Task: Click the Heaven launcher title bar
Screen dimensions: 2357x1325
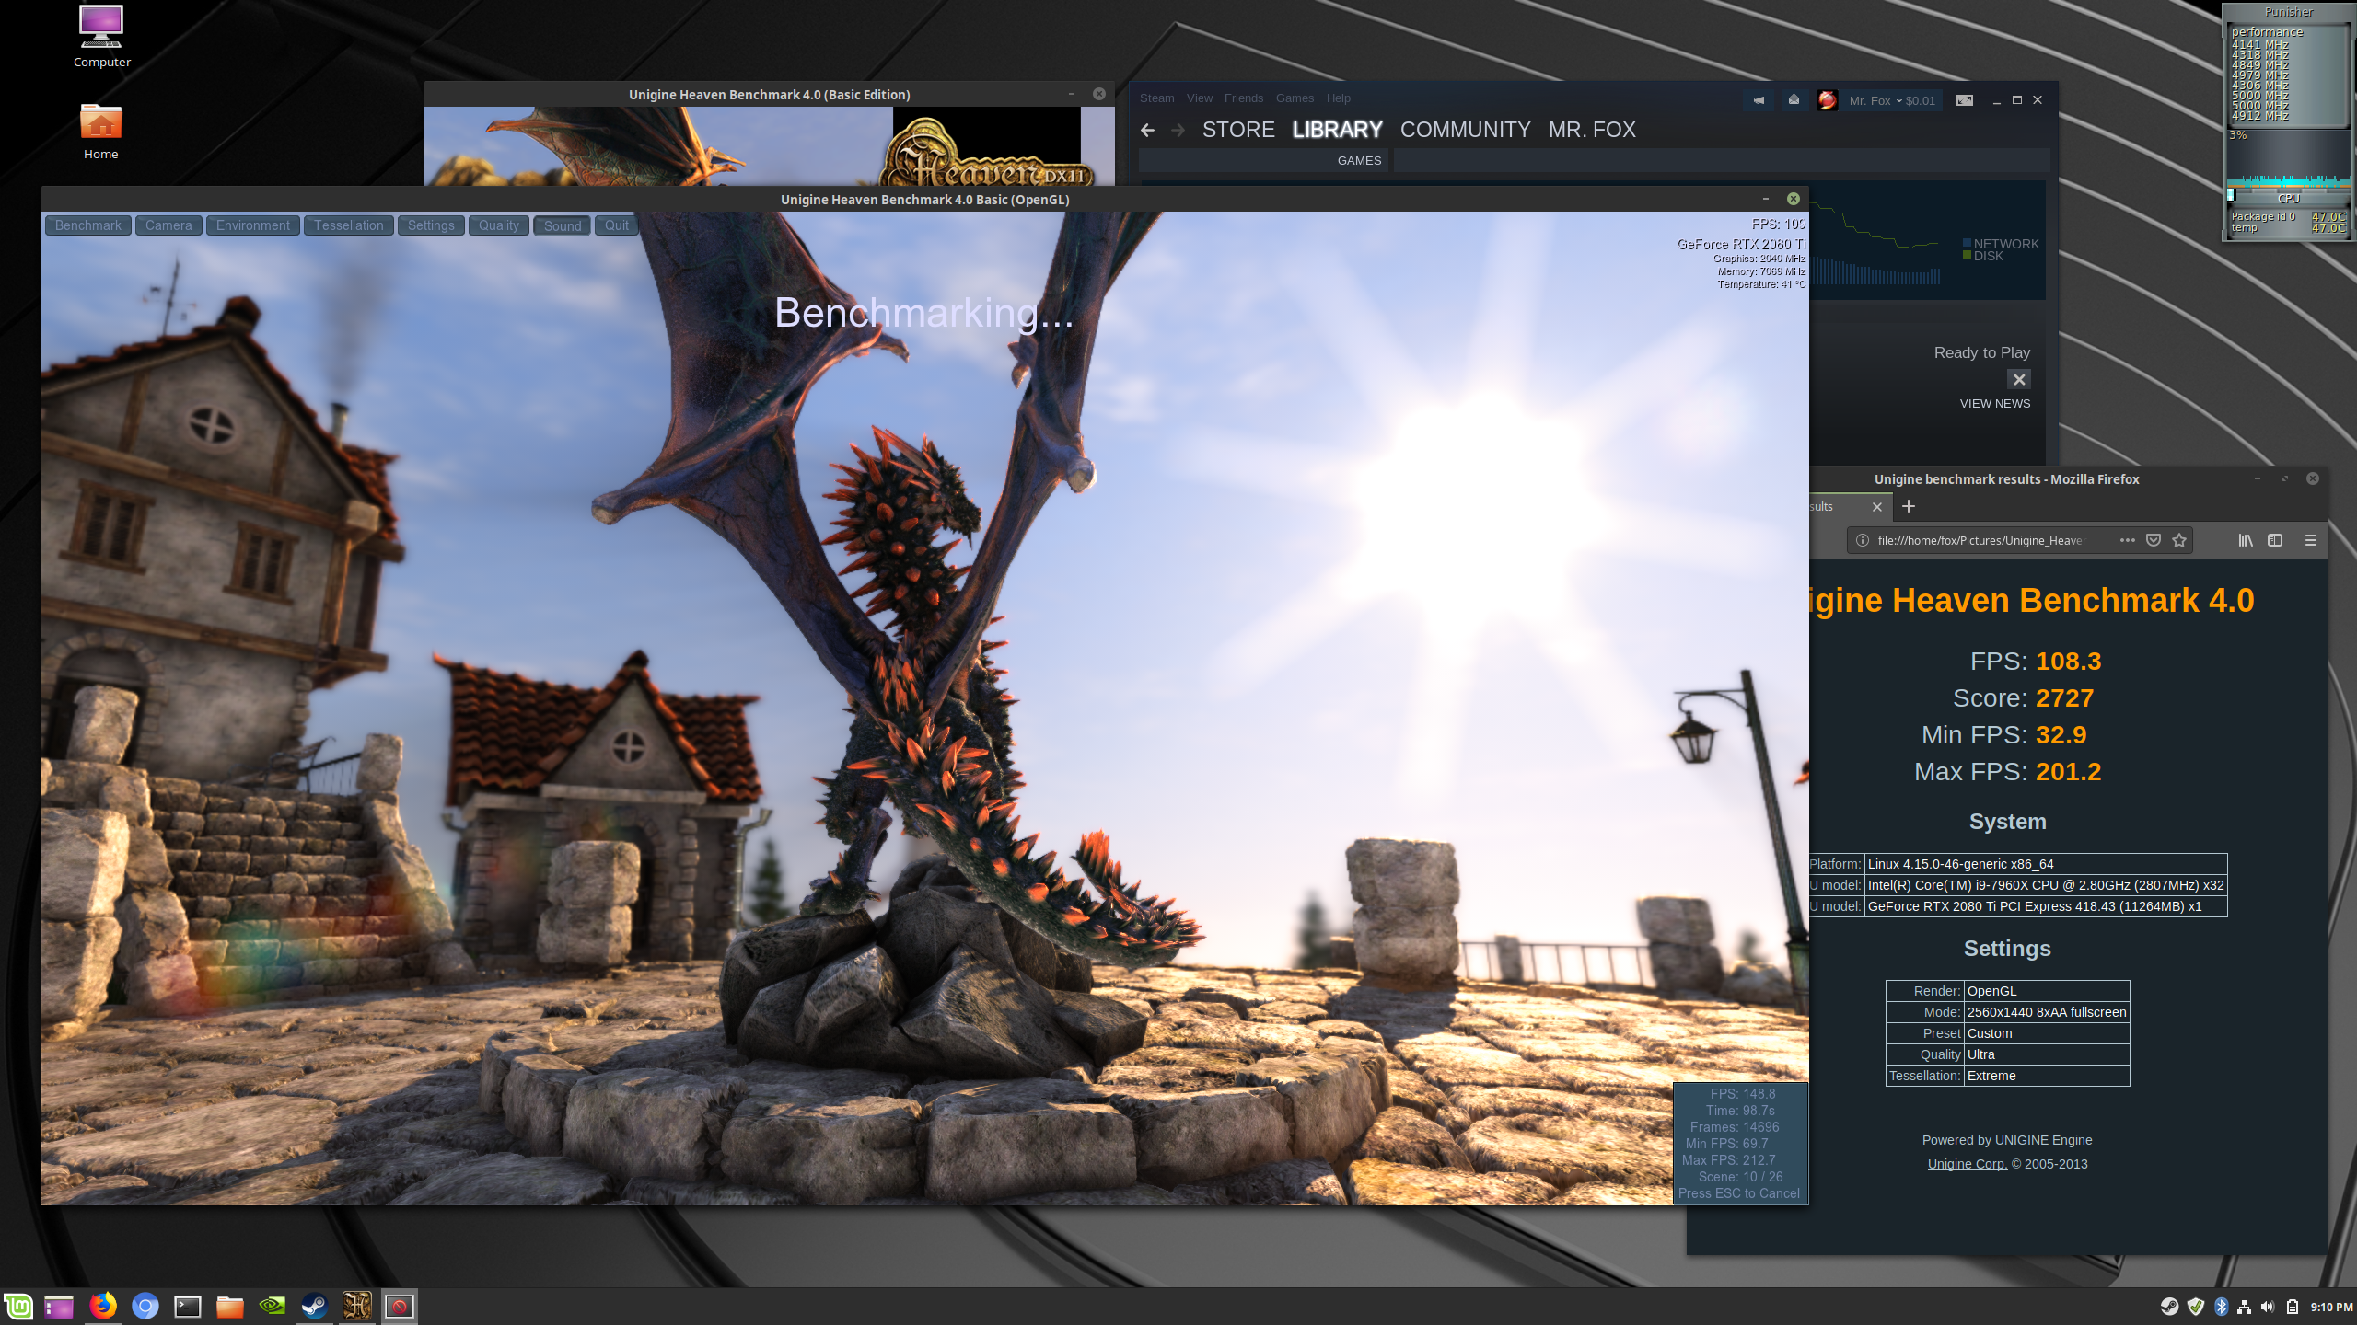Action: 769,94
